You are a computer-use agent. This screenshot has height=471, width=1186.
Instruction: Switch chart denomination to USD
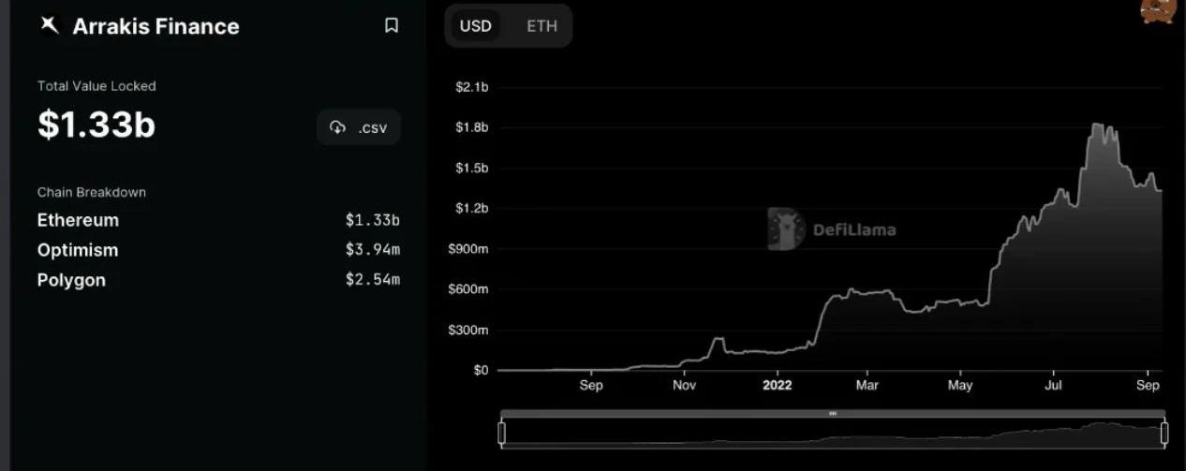pyautogui.click(x=475, y=25)
